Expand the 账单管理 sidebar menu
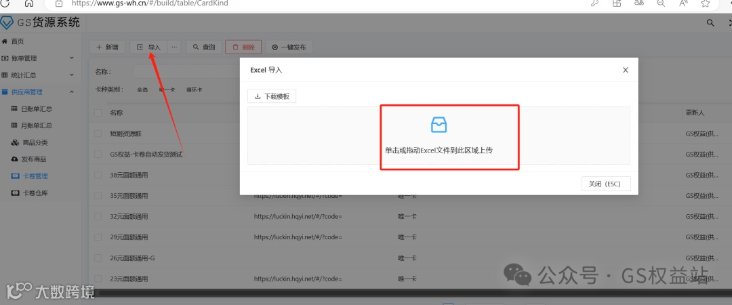The height and width of the screenshot is (305, 732). pyautogui.click(x=41, y=58)
